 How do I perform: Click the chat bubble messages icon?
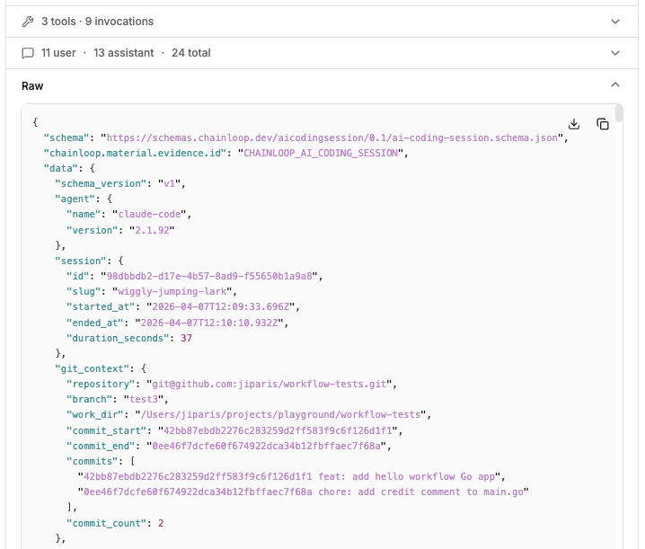tap(28, 53)
